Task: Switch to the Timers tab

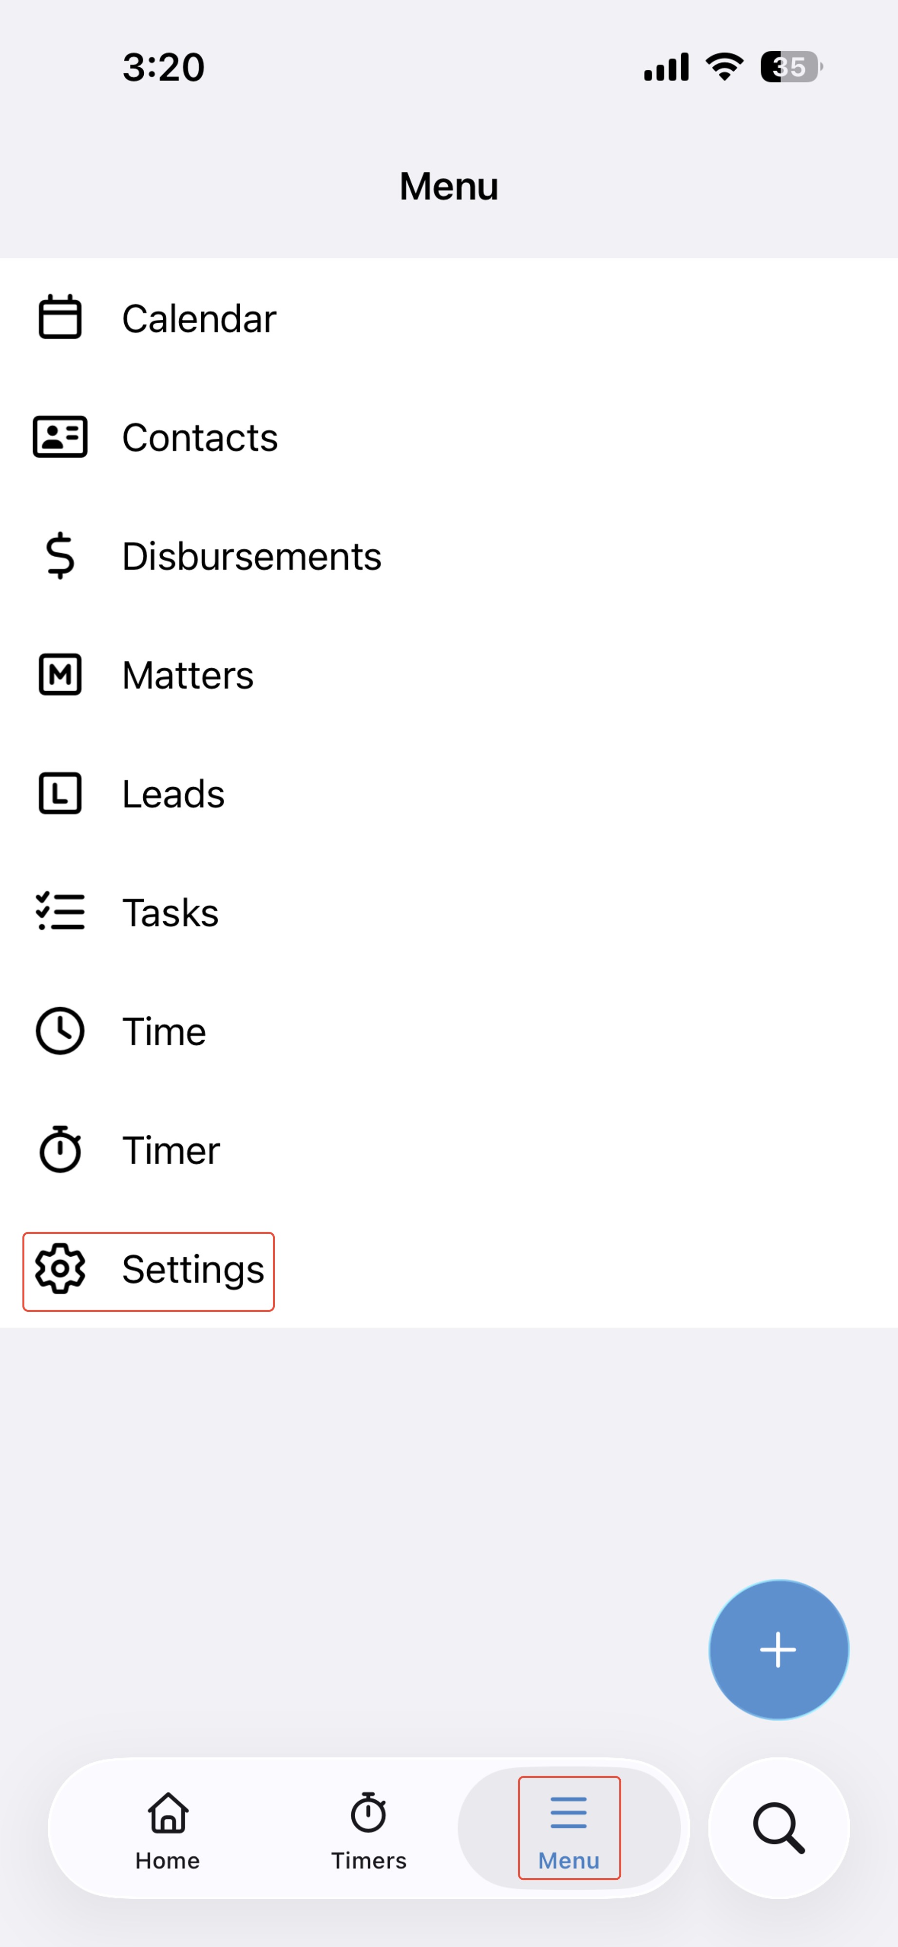Action: [368, 1828]
